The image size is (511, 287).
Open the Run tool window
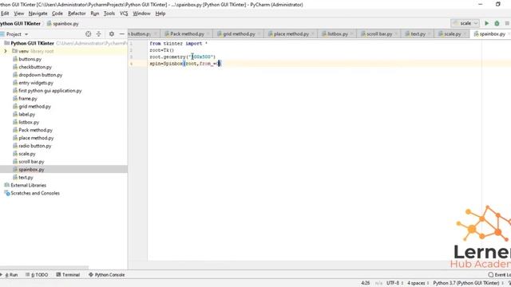point(10,274)
